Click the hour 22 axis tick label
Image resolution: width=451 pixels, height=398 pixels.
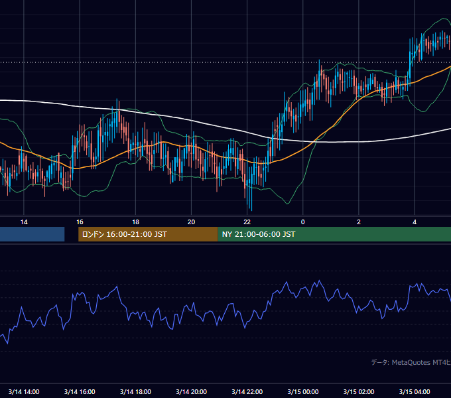[247, 222]
